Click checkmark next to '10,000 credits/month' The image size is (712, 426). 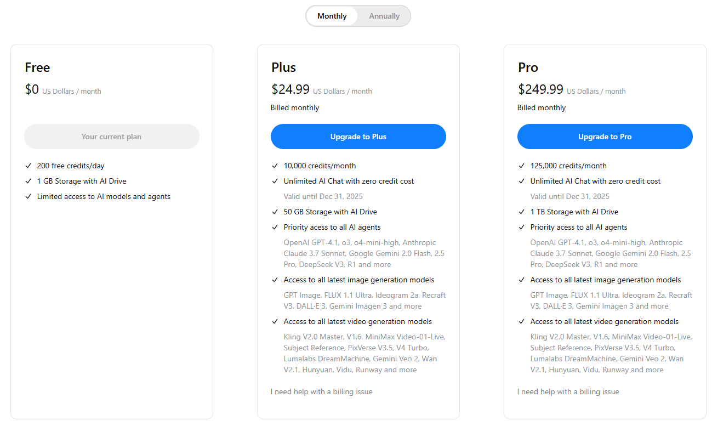[x=275, y=166]
